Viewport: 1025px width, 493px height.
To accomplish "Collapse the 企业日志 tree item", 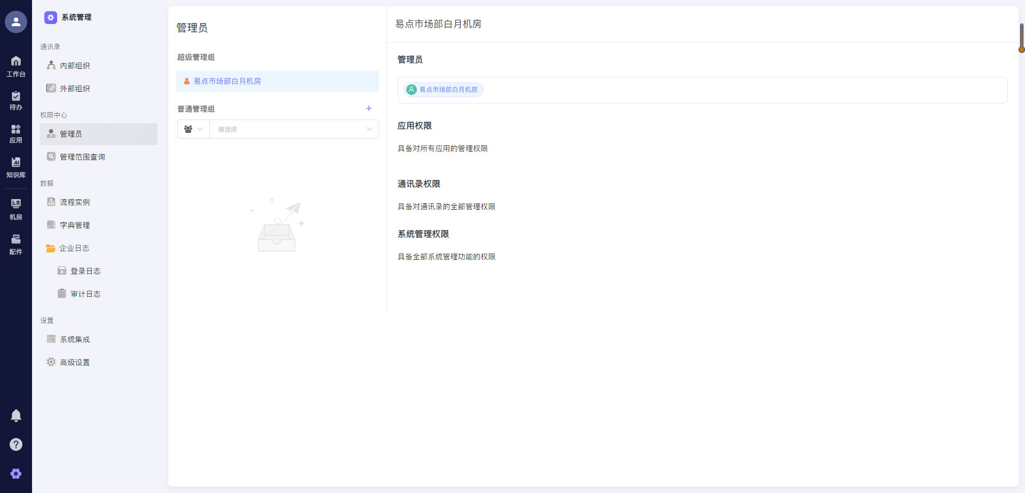I will point(73,248).
